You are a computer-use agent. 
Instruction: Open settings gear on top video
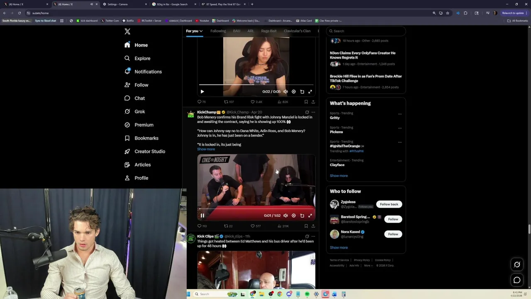pyautogui.click(x=294, y=92)
